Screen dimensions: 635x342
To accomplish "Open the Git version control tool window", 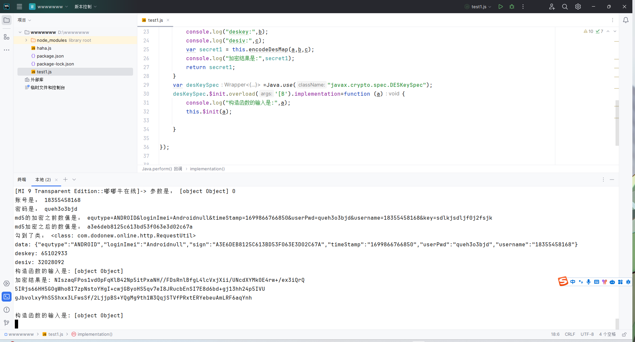I will (7, 323).
